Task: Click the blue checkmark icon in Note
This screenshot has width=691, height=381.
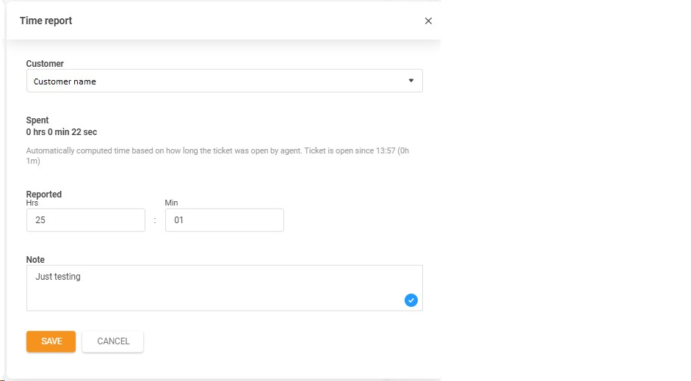Action: 410,300
